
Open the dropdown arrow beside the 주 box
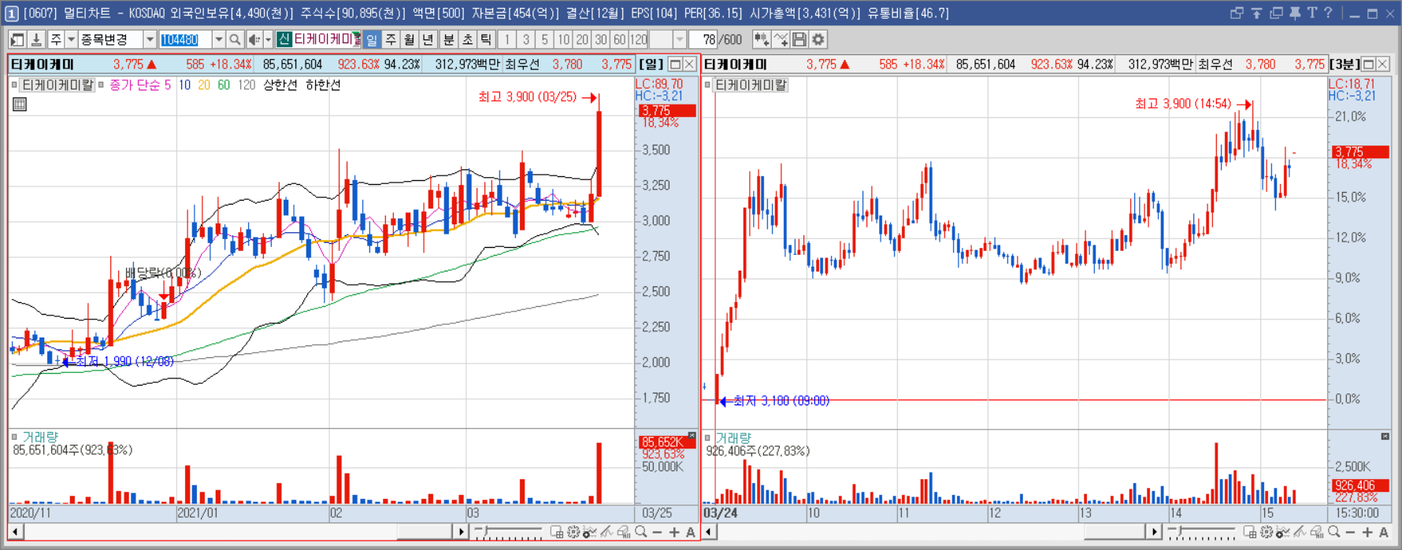point(71,39)
